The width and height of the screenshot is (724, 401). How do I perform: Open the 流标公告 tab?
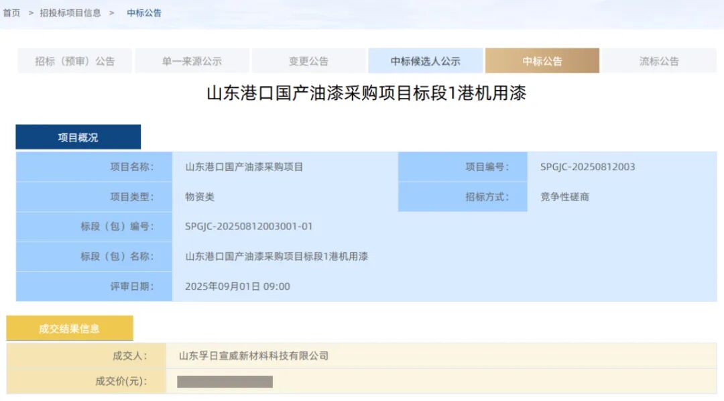click(x=660, y=60)
